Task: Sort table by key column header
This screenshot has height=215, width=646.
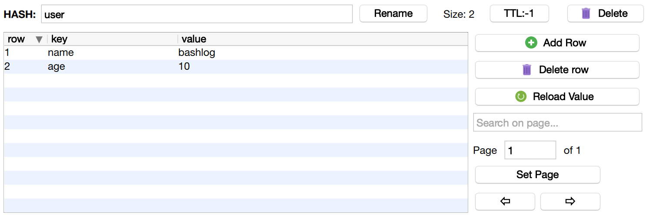Action: click(60, 39)
